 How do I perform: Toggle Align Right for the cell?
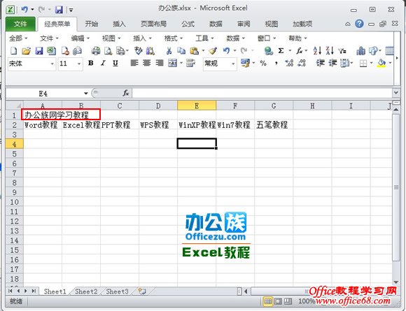tap(160, 63)
